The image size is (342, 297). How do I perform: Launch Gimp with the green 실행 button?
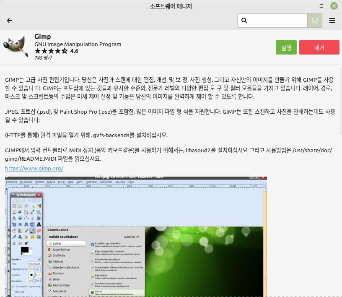pyautogui.click(x=286, y=47)
